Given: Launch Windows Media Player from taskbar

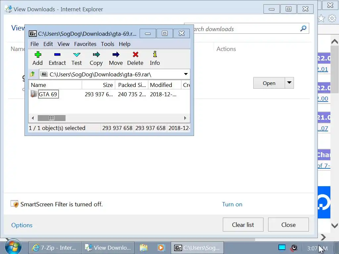Looking at the screenshot, I should pyautogui.click(x=161, y=248).
